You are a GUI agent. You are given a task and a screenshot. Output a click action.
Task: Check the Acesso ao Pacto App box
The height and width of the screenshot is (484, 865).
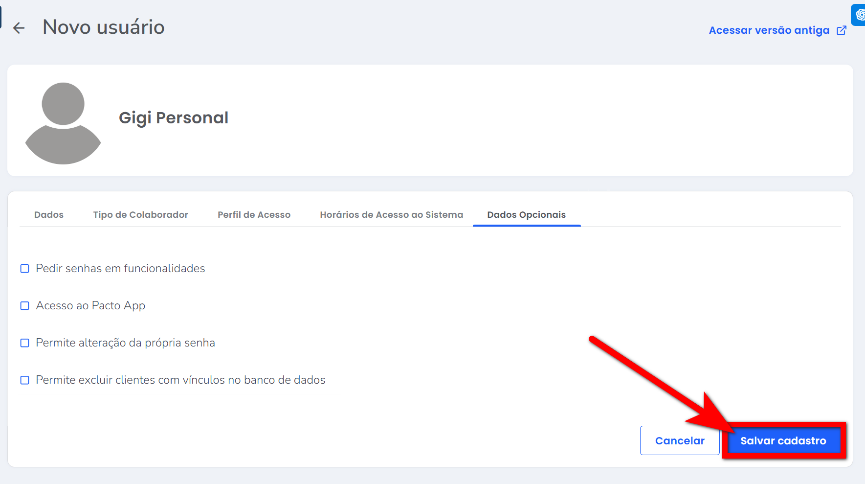[x=25, y=306]
